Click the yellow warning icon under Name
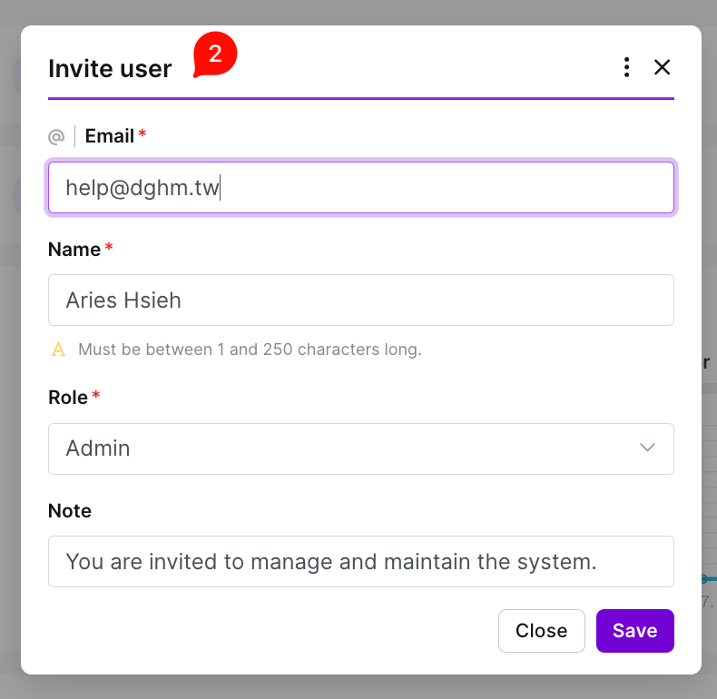This screenshot has width=717, height=699. (59, 349)
